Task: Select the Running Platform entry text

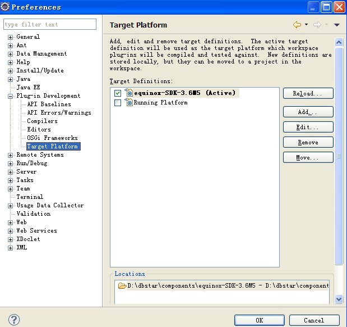Action: pyautogui.click(x=160, y=102)
